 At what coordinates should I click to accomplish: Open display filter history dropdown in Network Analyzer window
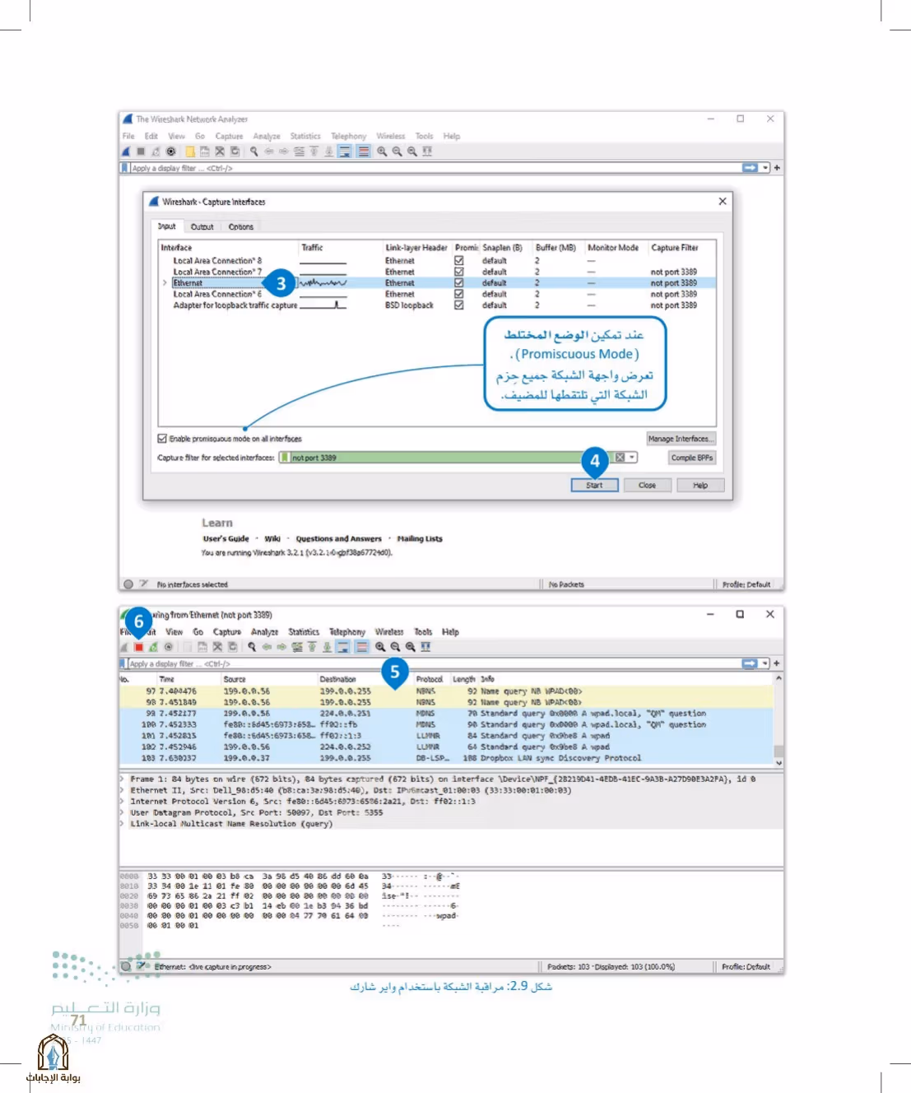[x=765, y=168]
